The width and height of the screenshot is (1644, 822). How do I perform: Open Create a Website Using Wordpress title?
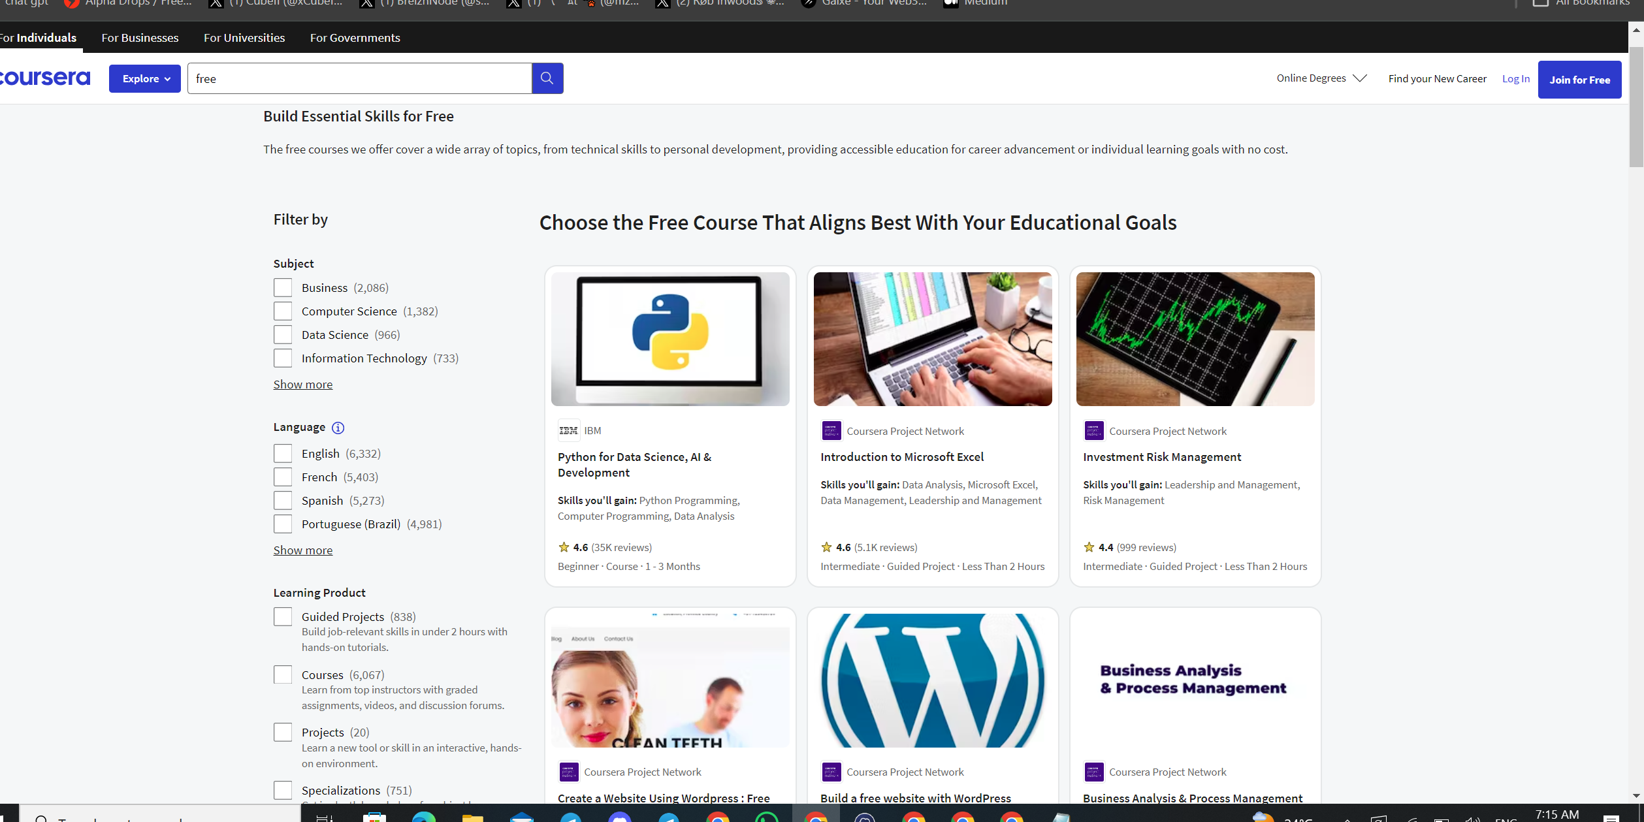664,798
